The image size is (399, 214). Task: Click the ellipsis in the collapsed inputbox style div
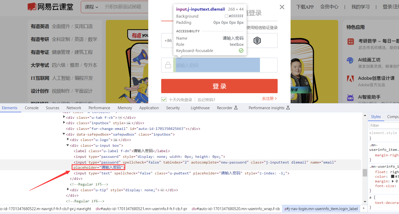tap(129, 123)
